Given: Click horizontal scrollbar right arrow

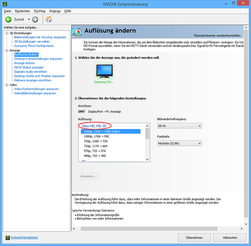Looking at the screenshot, I should point(241,229).
